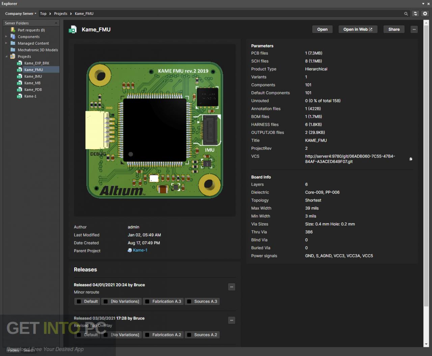Image resolution: width=432 pixels, height=356 pixels.
Task: Click the Kame_MB project icon in tree
Action: pyautogui.click(x=20, y=83)
